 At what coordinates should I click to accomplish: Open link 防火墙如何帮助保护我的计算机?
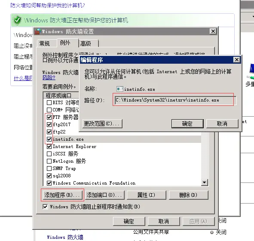point(48,6)
